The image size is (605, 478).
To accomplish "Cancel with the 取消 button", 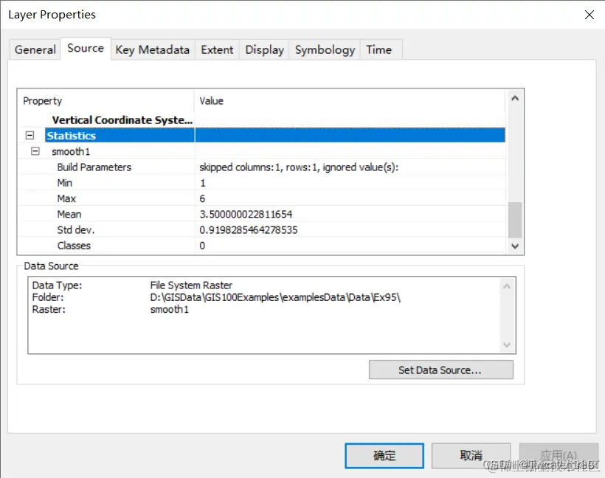I will point(471,456).
